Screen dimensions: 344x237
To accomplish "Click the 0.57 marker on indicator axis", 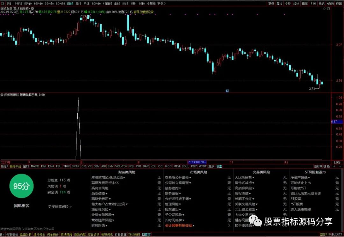I will [x=337, y=122].
